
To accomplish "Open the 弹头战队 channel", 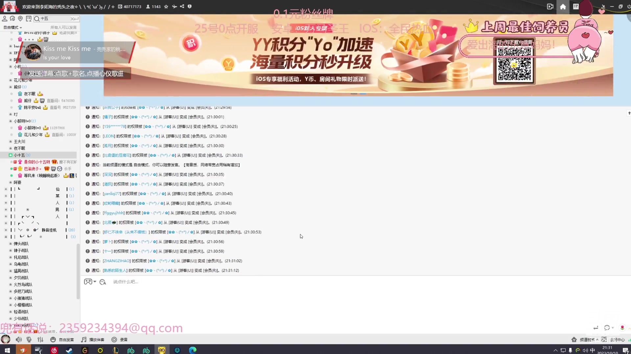I will pos(21,244).
